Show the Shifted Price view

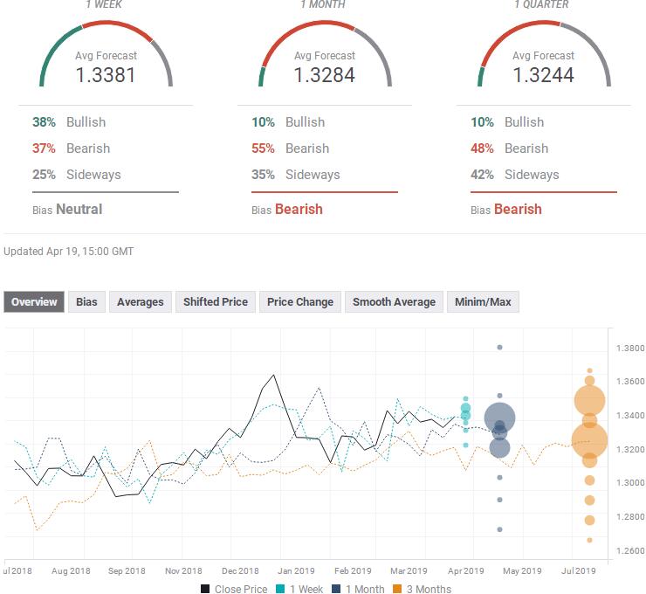216,302
